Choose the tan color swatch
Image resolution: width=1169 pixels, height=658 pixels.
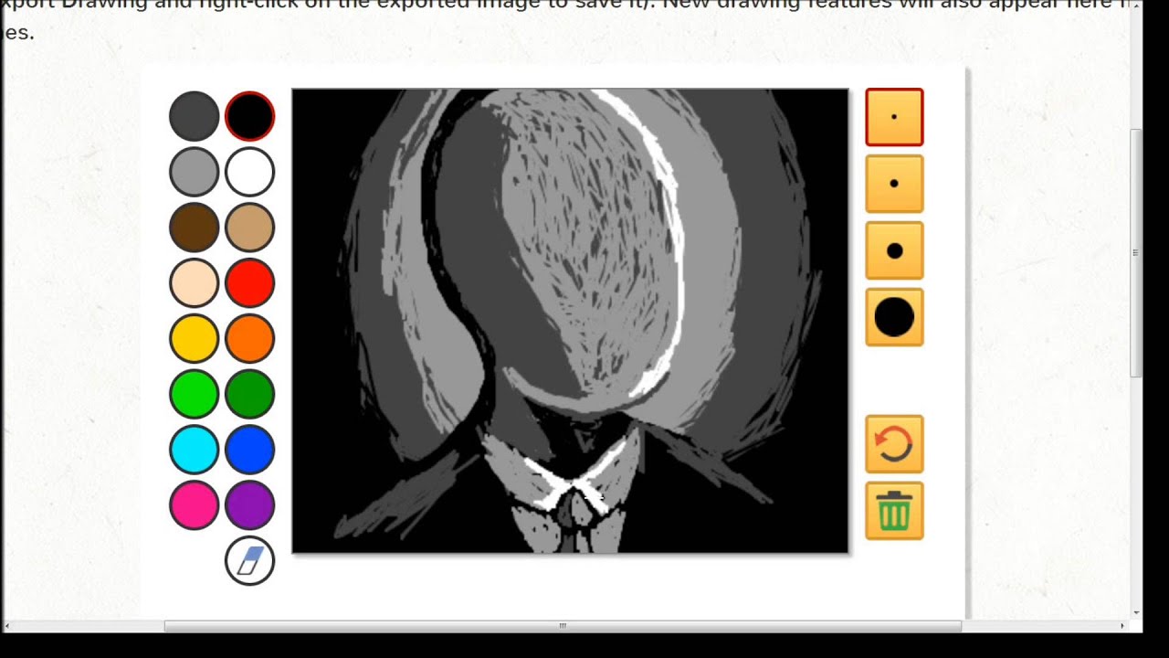click(x=249, y=228)
